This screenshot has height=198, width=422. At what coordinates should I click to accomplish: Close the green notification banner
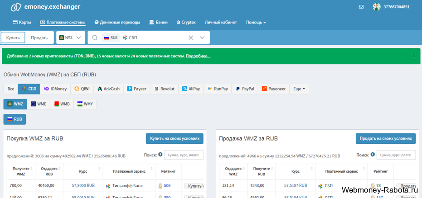[414, 56]
